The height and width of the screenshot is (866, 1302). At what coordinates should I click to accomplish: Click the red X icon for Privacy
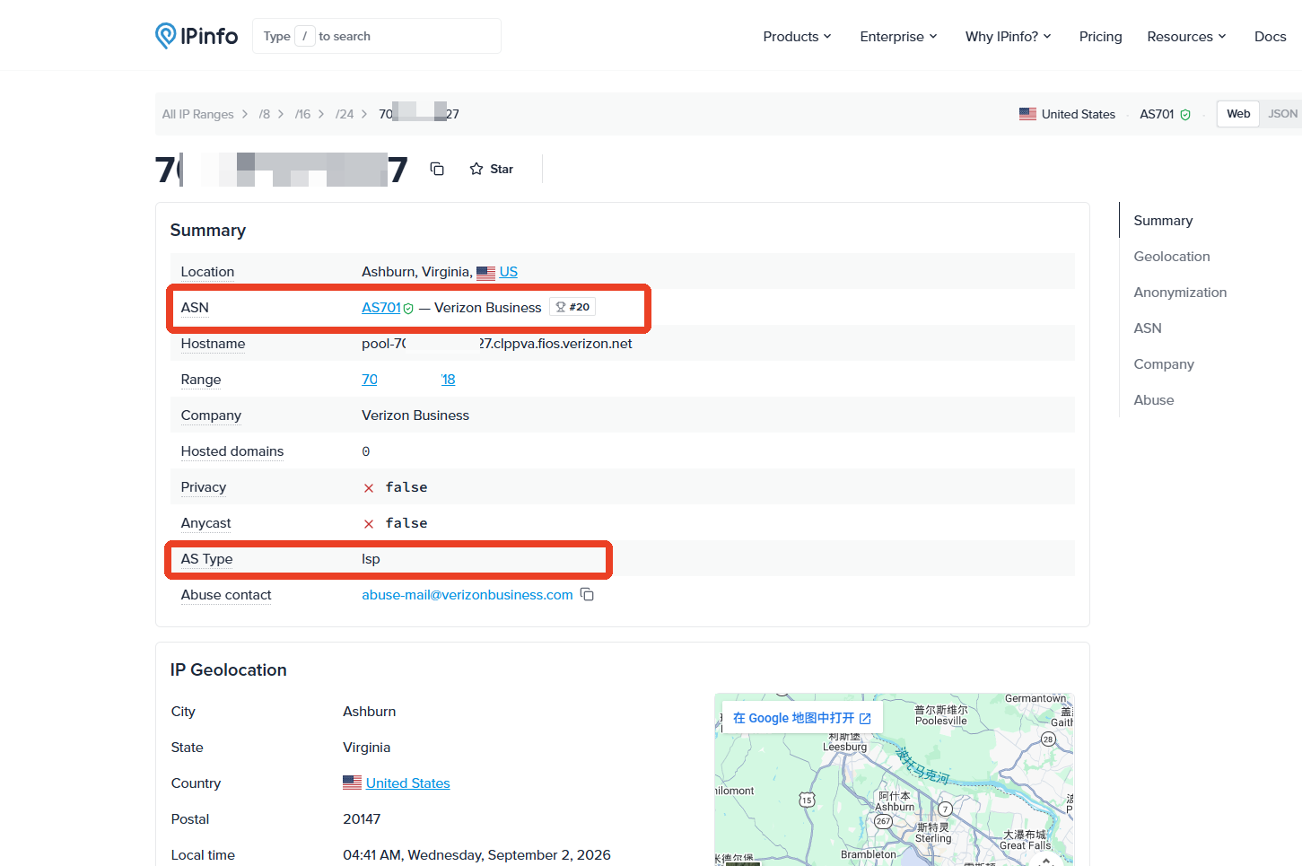click(x=368, y=488)
